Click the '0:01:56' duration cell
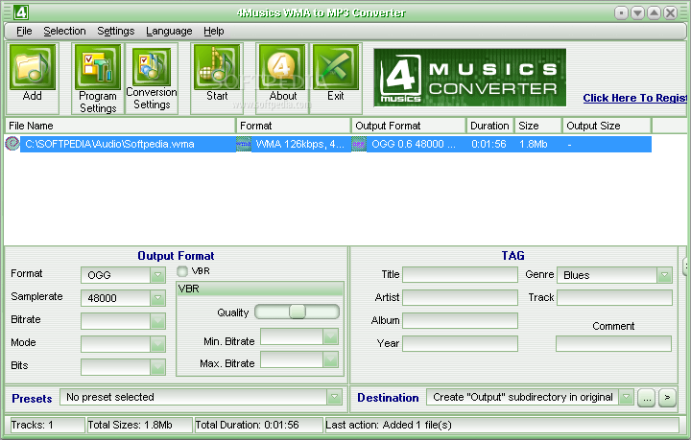This screenshot has width=691, height=440. tap(488, 144)
